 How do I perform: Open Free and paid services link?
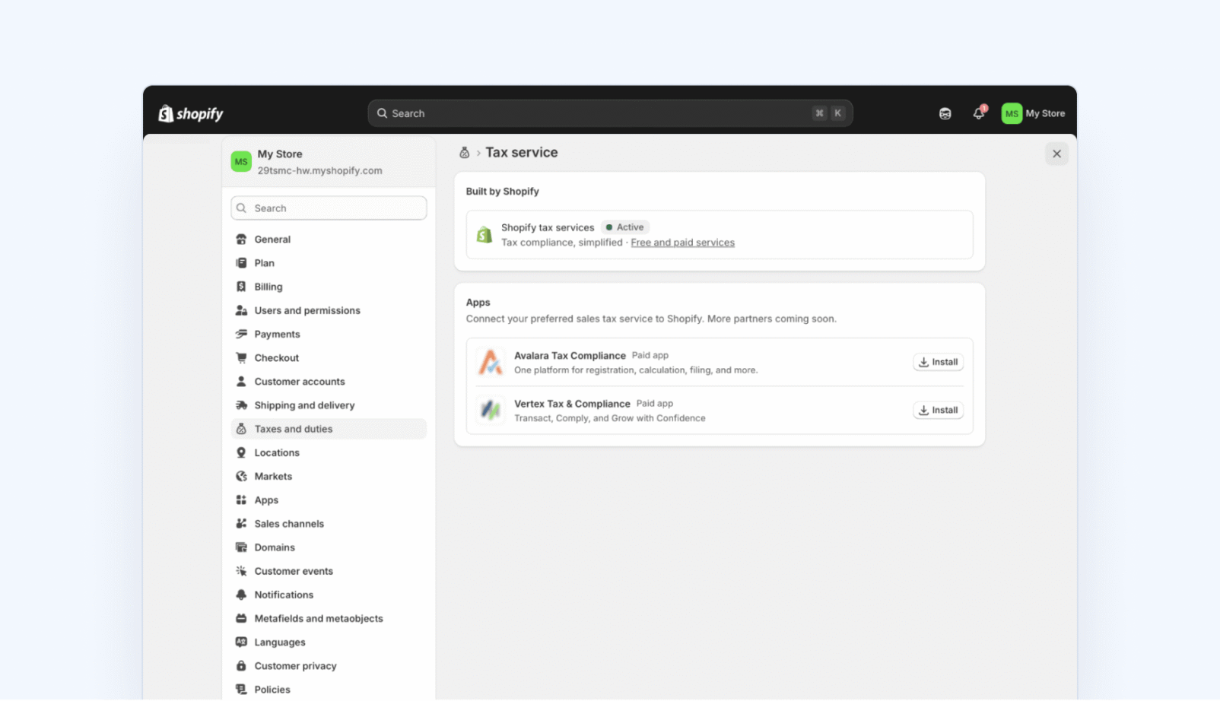(682, 243)
